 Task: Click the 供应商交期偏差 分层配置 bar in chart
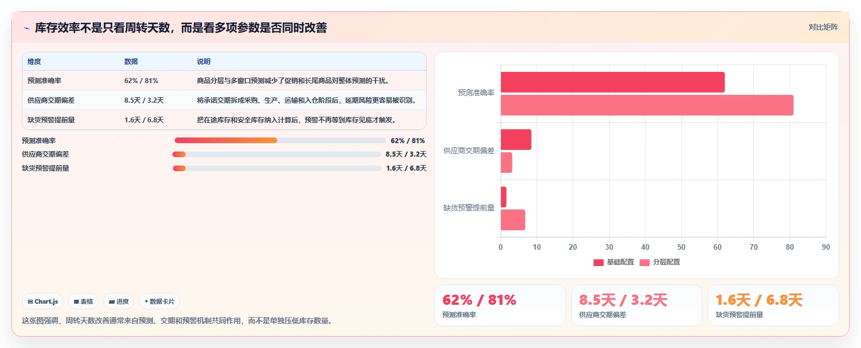[506, 163]
